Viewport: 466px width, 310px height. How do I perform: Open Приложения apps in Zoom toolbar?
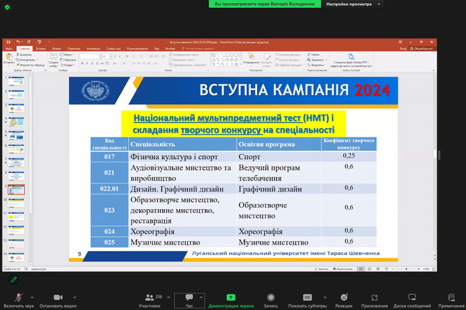click(x=374, y=300)
